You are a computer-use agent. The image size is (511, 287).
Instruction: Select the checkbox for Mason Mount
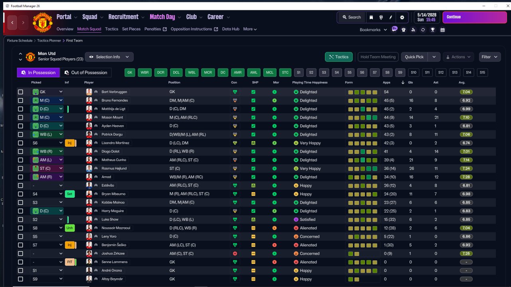[21, 118]
